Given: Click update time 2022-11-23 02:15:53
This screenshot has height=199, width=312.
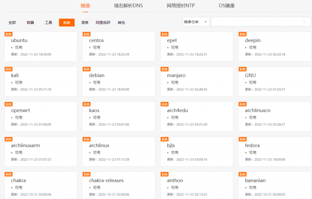Looking at the screenshot, I should pyautogui.click(x=192, y=194).
